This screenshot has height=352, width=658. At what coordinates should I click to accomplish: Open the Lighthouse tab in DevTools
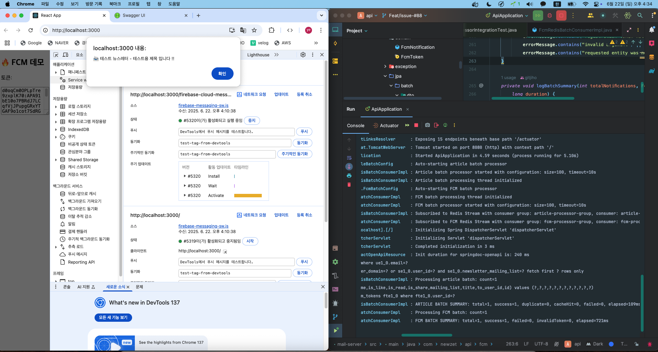pos(258,55)
